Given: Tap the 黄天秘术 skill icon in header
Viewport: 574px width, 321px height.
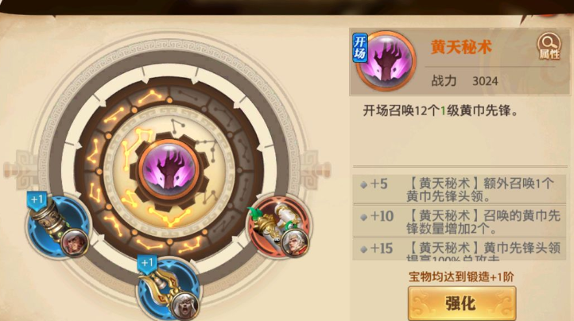Looking at the screenshot, I should (x=387, y=61).
